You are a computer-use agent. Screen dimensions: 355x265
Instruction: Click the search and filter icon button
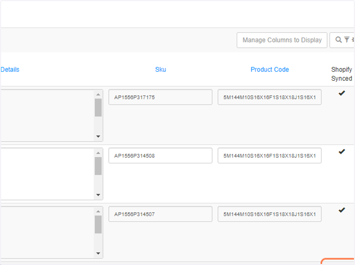[342, 40]
